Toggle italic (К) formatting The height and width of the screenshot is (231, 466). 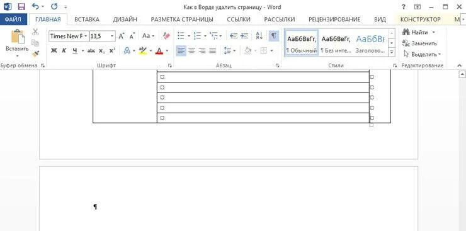64,51
